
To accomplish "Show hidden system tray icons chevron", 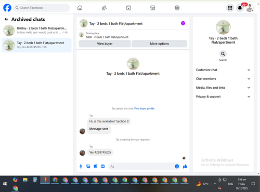I will coord(215,184).
